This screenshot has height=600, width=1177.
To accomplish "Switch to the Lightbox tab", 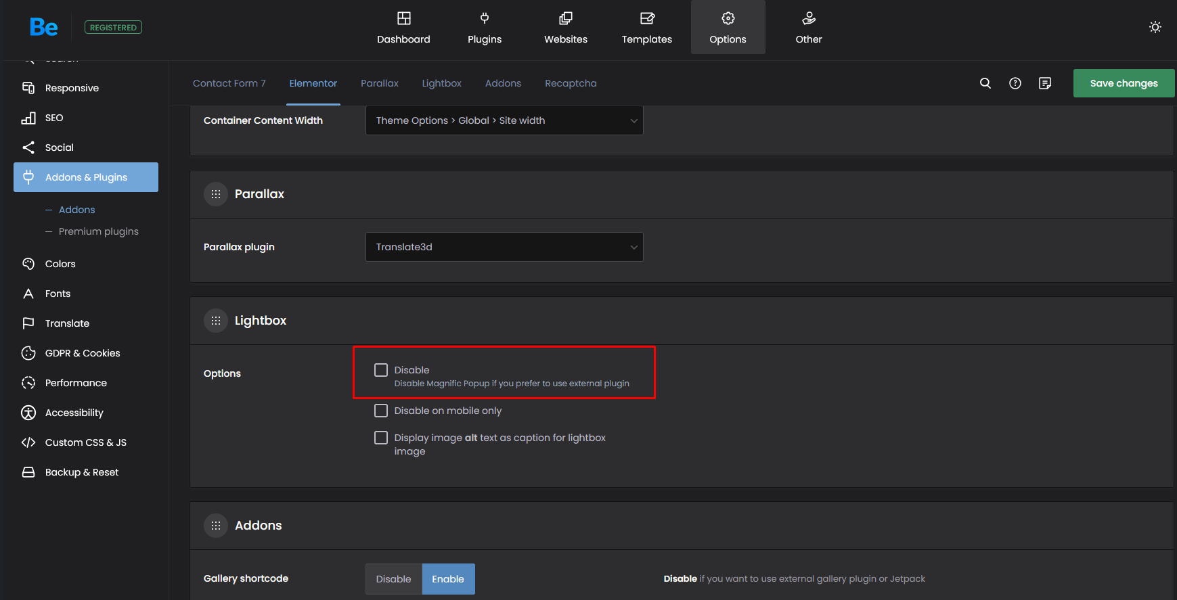I will (x=442, y=83).
